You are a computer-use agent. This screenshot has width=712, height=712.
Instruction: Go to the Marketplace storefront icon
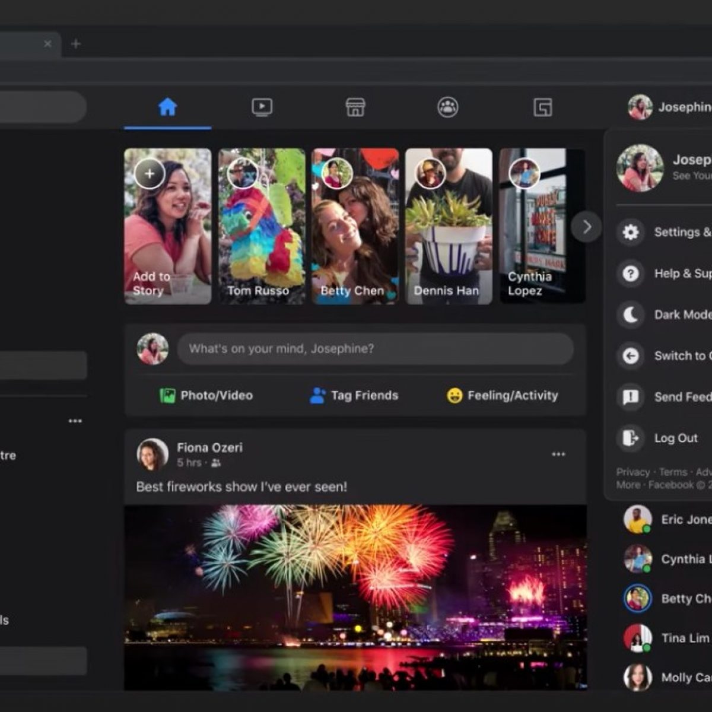[x=355, y=107]
